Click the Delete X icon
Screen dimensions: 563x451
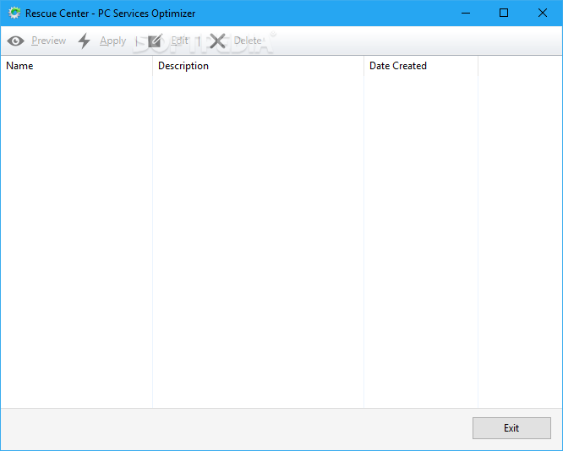pyautogui.click(x=217, y=41)
